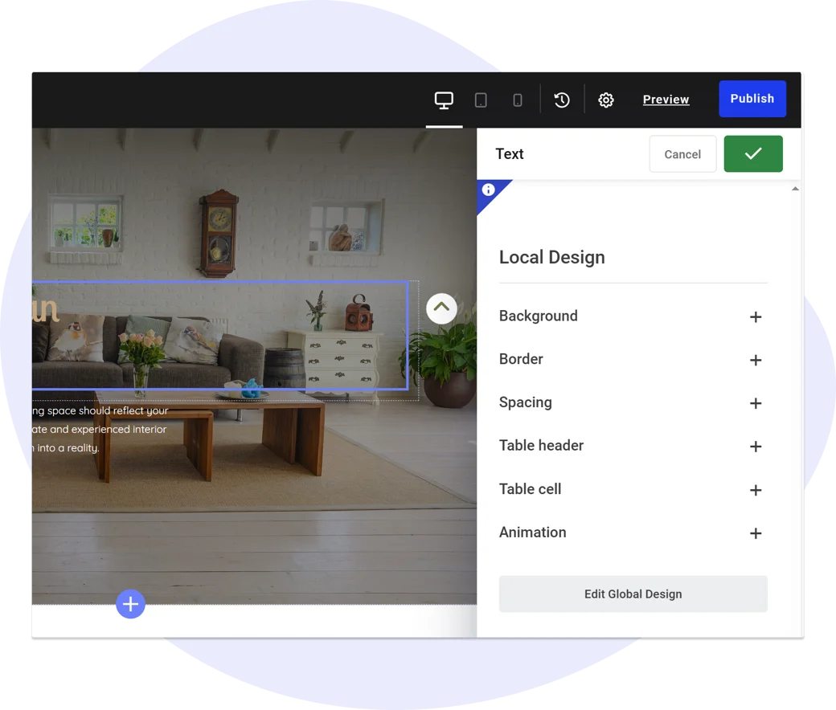Click the blue info corner icon
Viewport: 836px width, 710px height.
tap(488, 190)
